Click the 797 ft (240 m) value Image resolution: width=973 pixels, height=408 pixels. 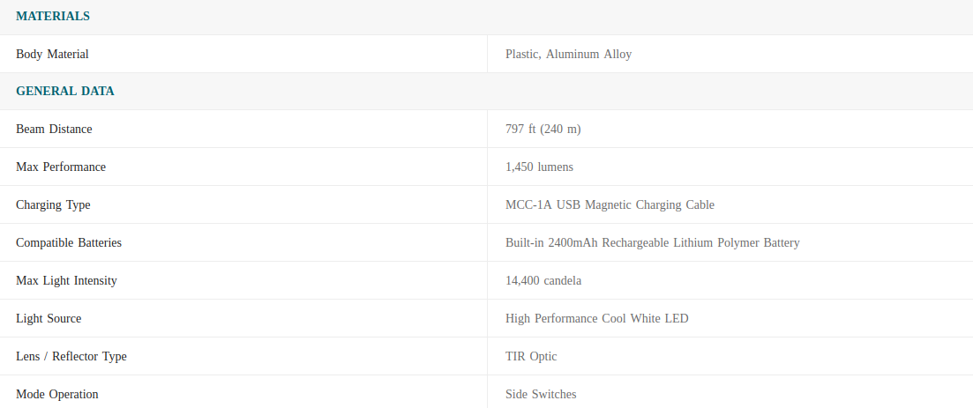[543, 129]
